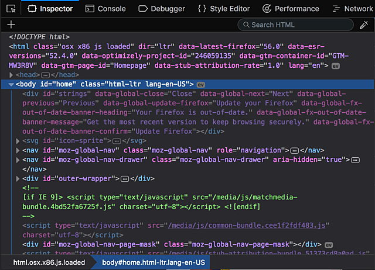Expand the nav moz-global-nav-drawer node

pyautogui.click(x=18, y=160)
